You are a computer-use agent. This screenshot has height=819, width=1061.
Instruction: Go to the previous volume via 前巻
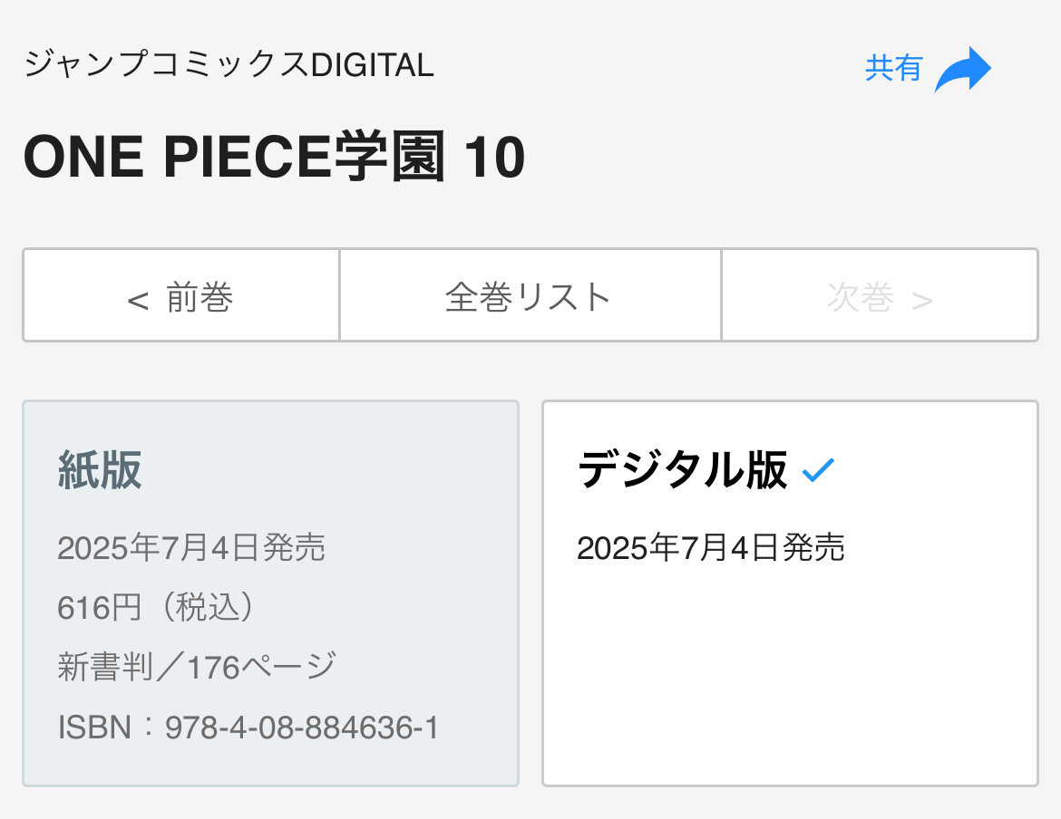[181, 296]
